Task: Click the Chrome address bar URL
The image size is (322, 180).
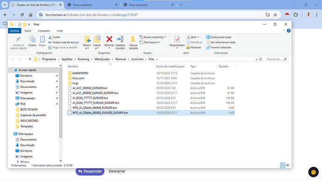Action: tap(91, 15)
